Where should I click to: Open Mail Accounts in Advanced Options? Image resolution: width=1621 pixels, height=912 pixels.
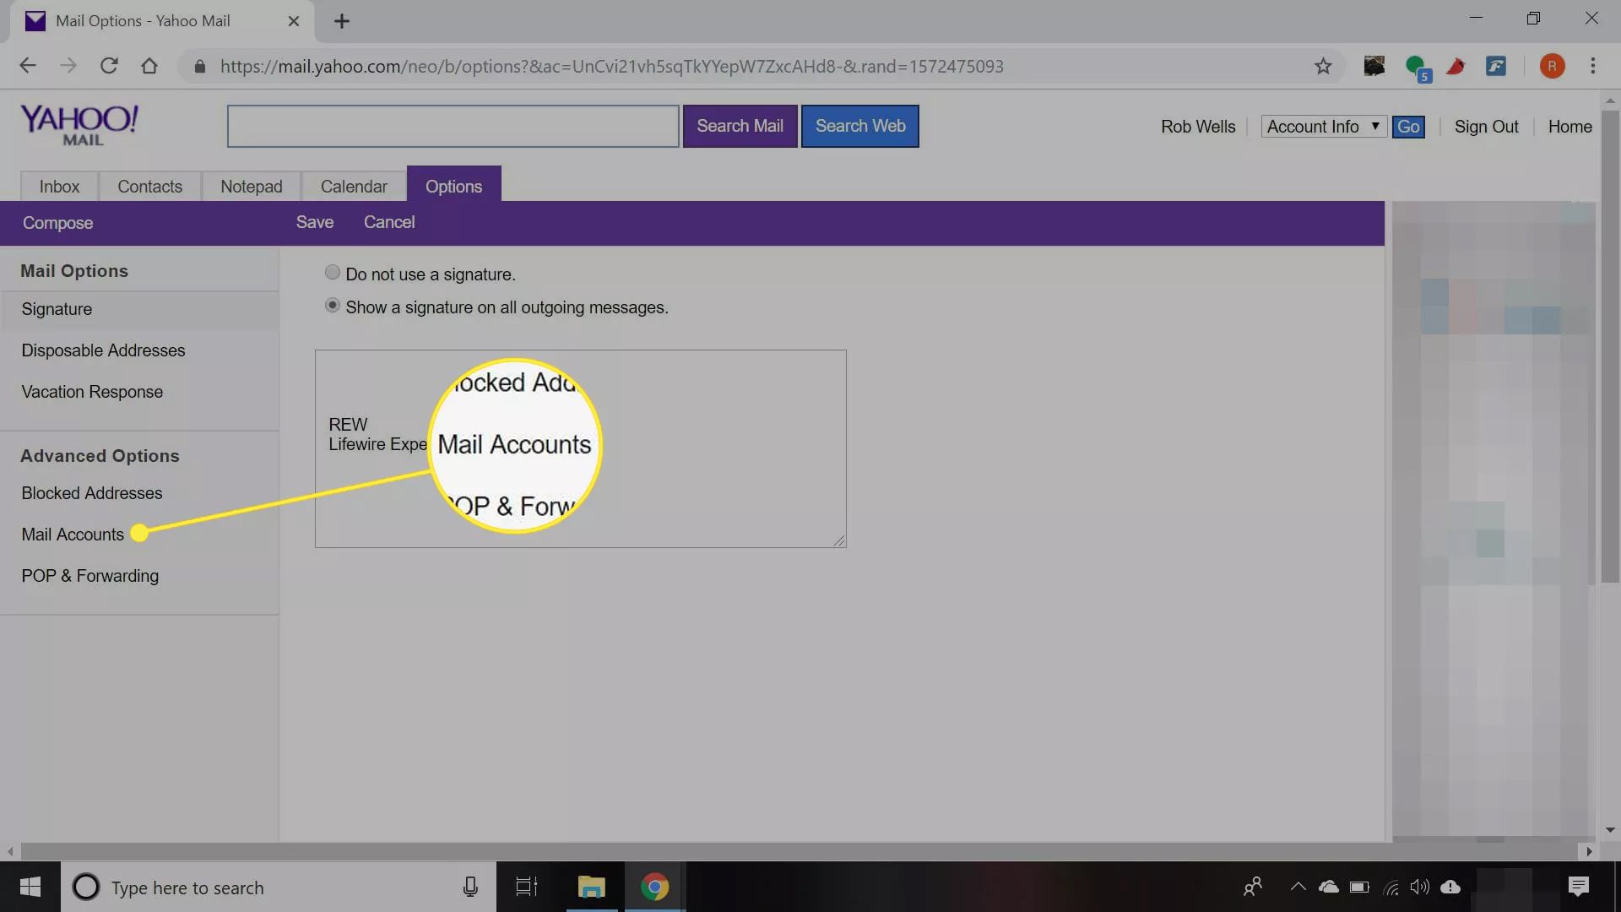tap(73, 535)
